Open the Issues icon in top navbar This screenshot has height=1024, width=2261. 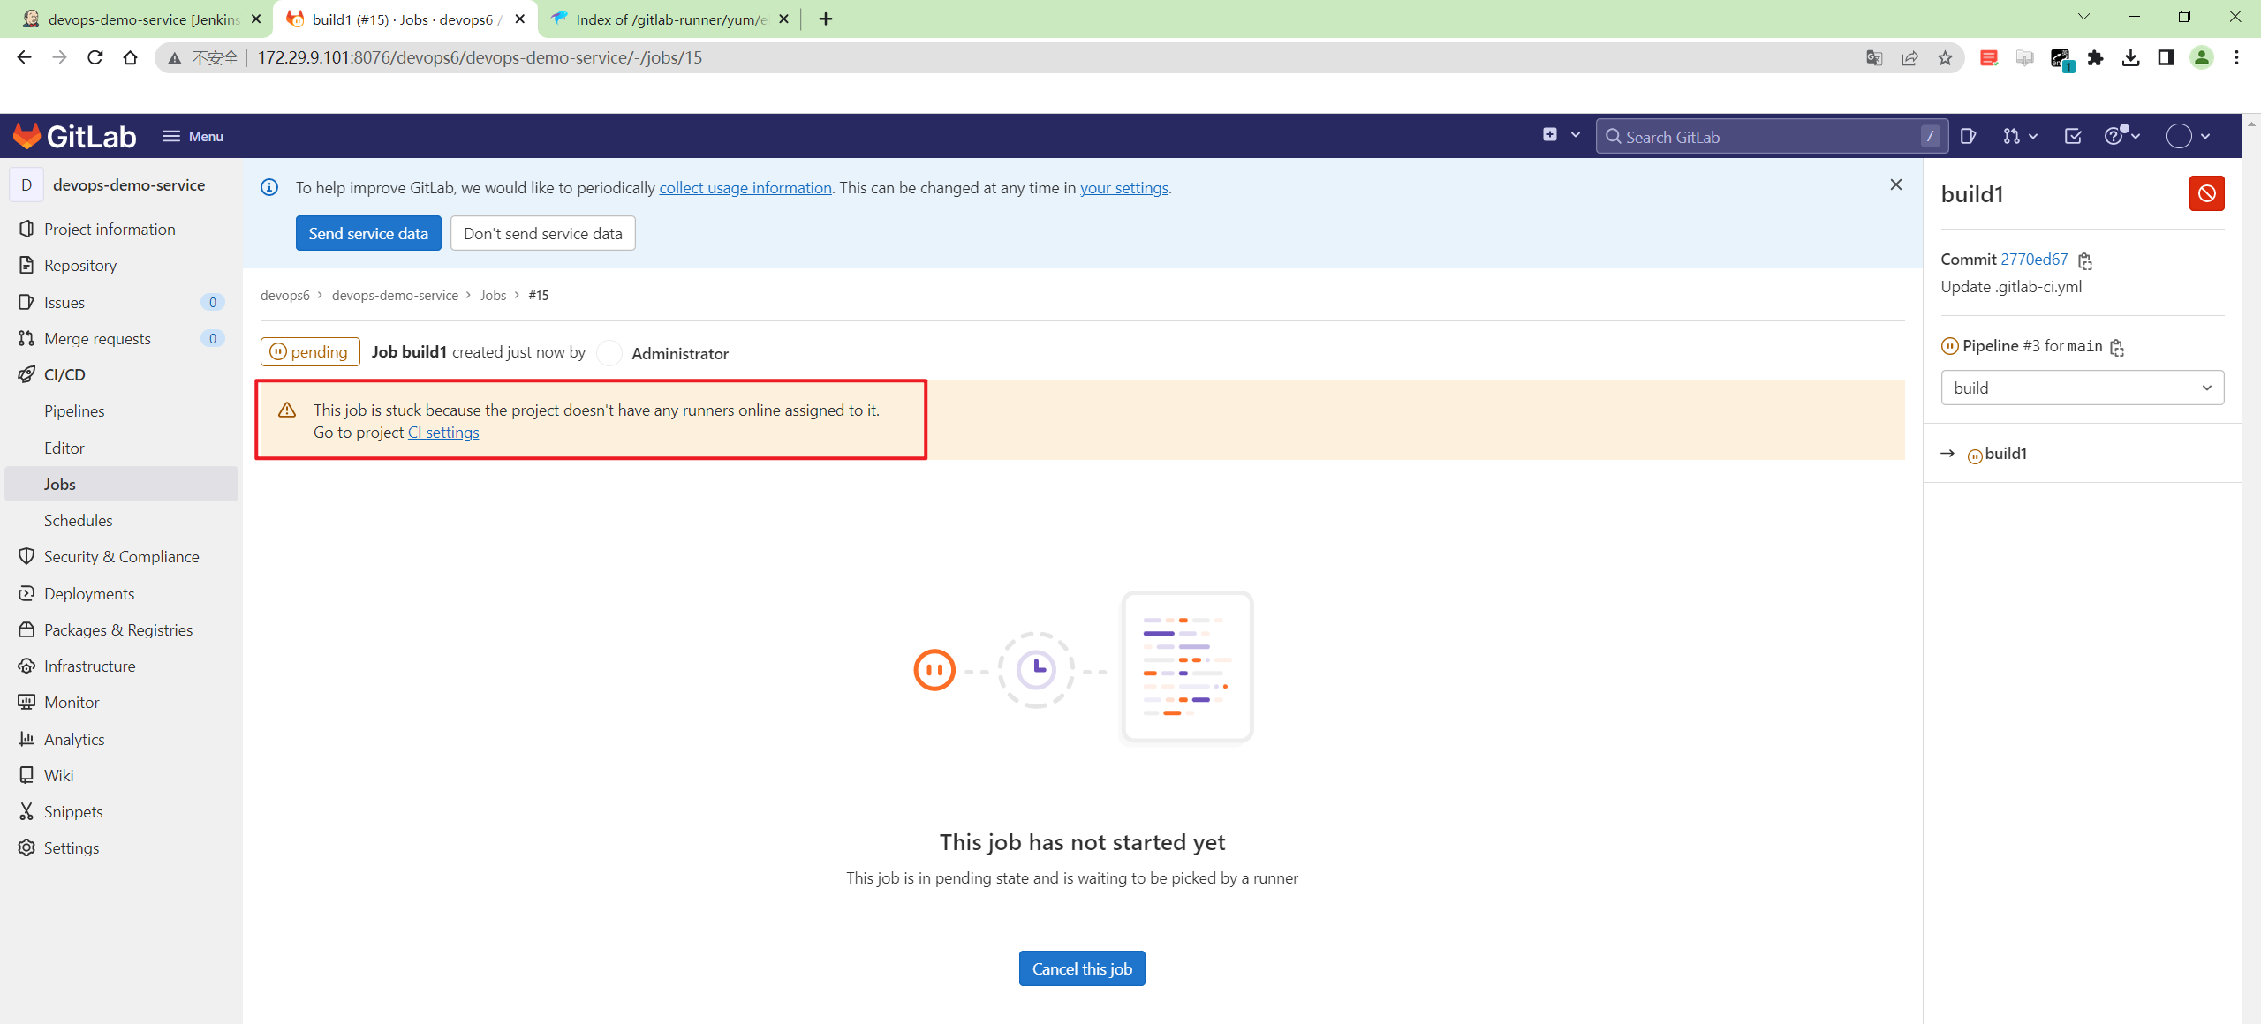click(1968, 136)
